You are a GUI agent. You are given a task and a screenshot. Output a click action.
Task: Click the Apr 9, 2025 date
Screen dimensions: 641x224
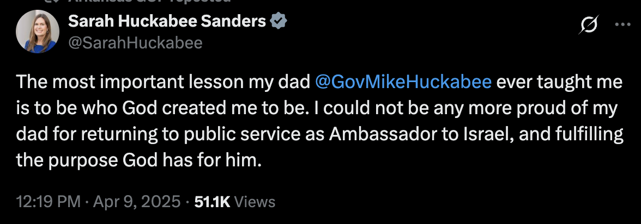click(x=135, y=202)
